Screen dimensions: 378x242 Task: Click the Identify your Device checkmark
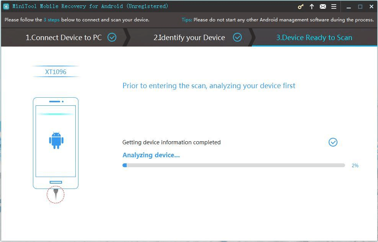click(238, 37)
